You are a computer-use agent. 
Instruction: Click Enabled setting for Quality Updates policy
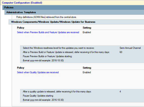(x=87, y=72)
